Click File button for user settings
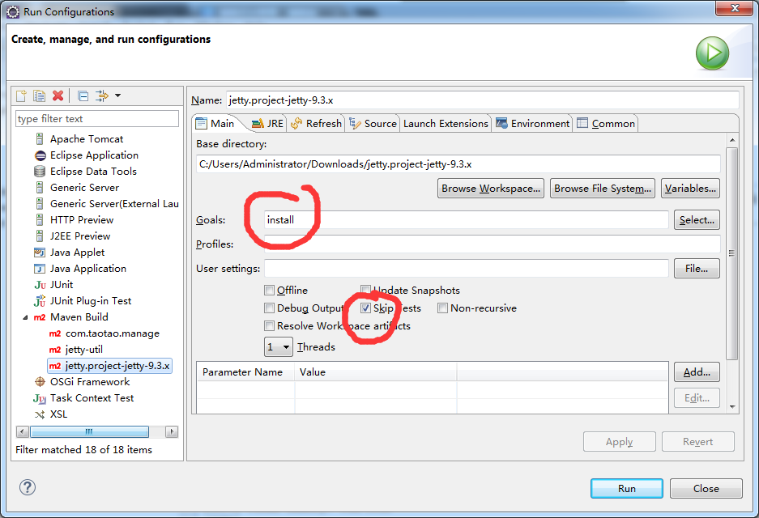 coord(697,269)
